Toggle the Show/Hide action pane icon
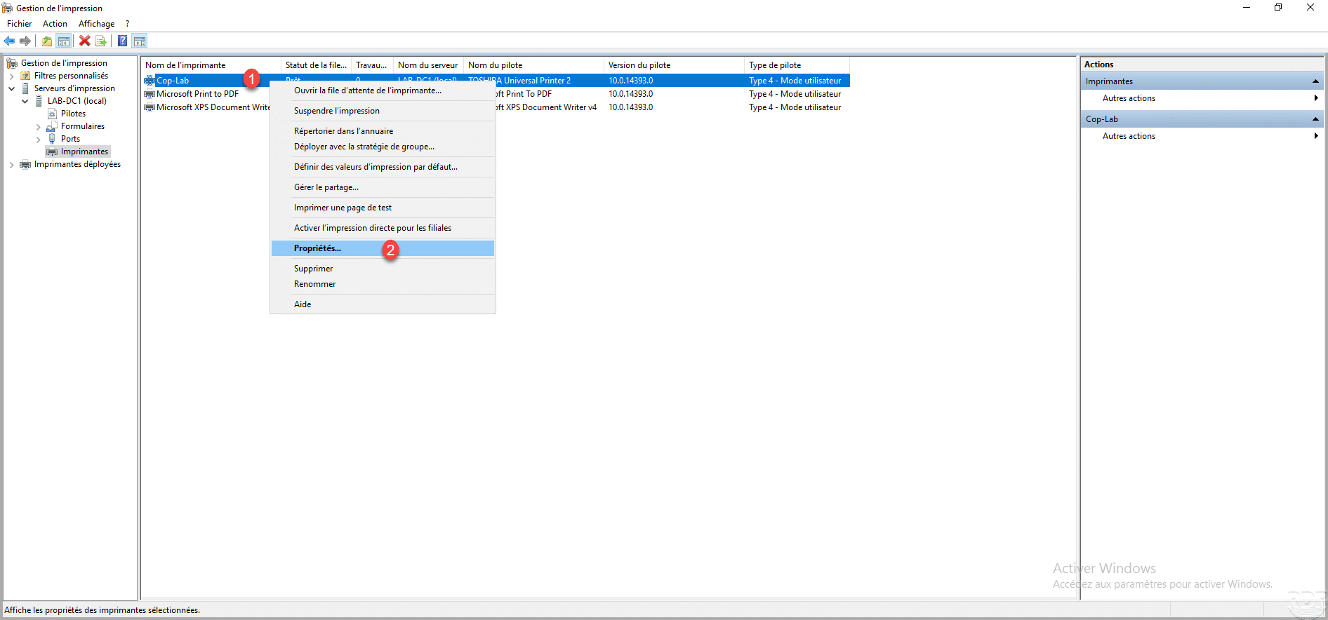The image size is (1328, 620). (140, 41)
